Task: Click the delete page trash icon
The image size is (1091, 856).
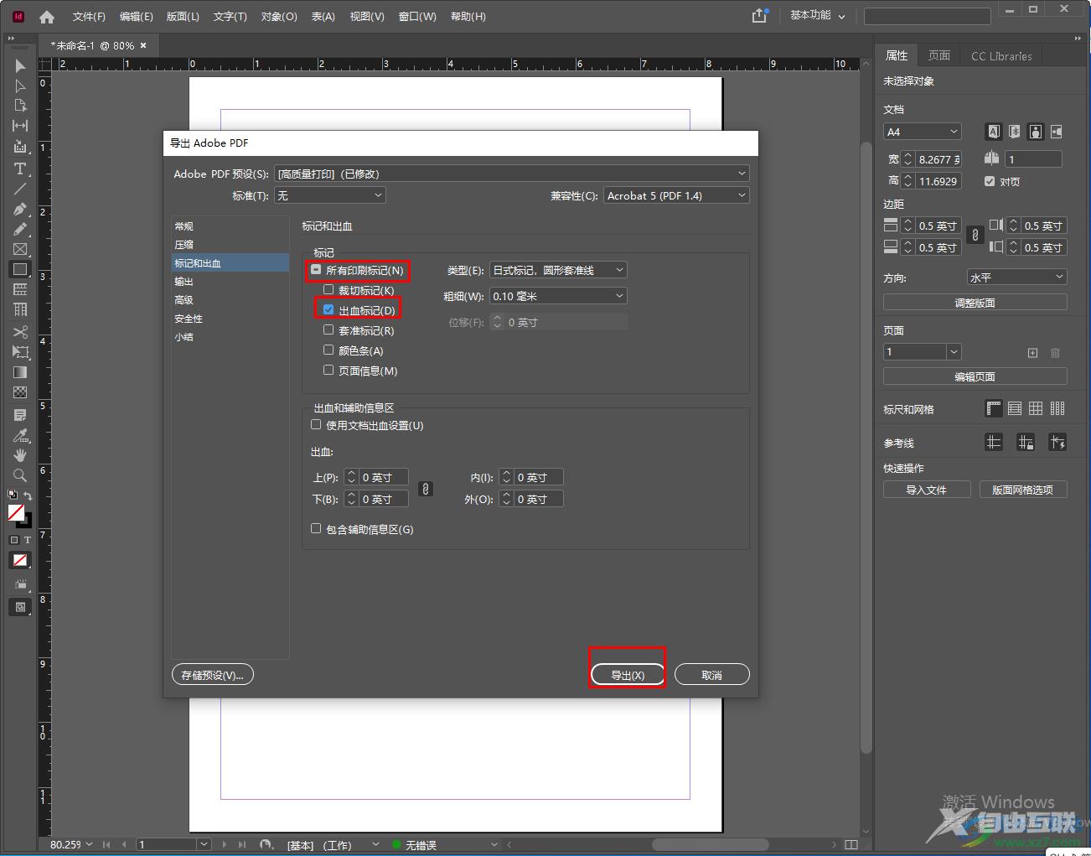Action: [x=1056, y=353]
